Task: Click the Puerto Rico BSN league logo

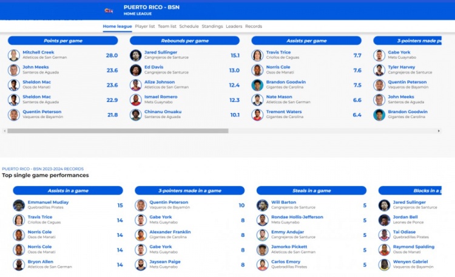Action: 109,10
